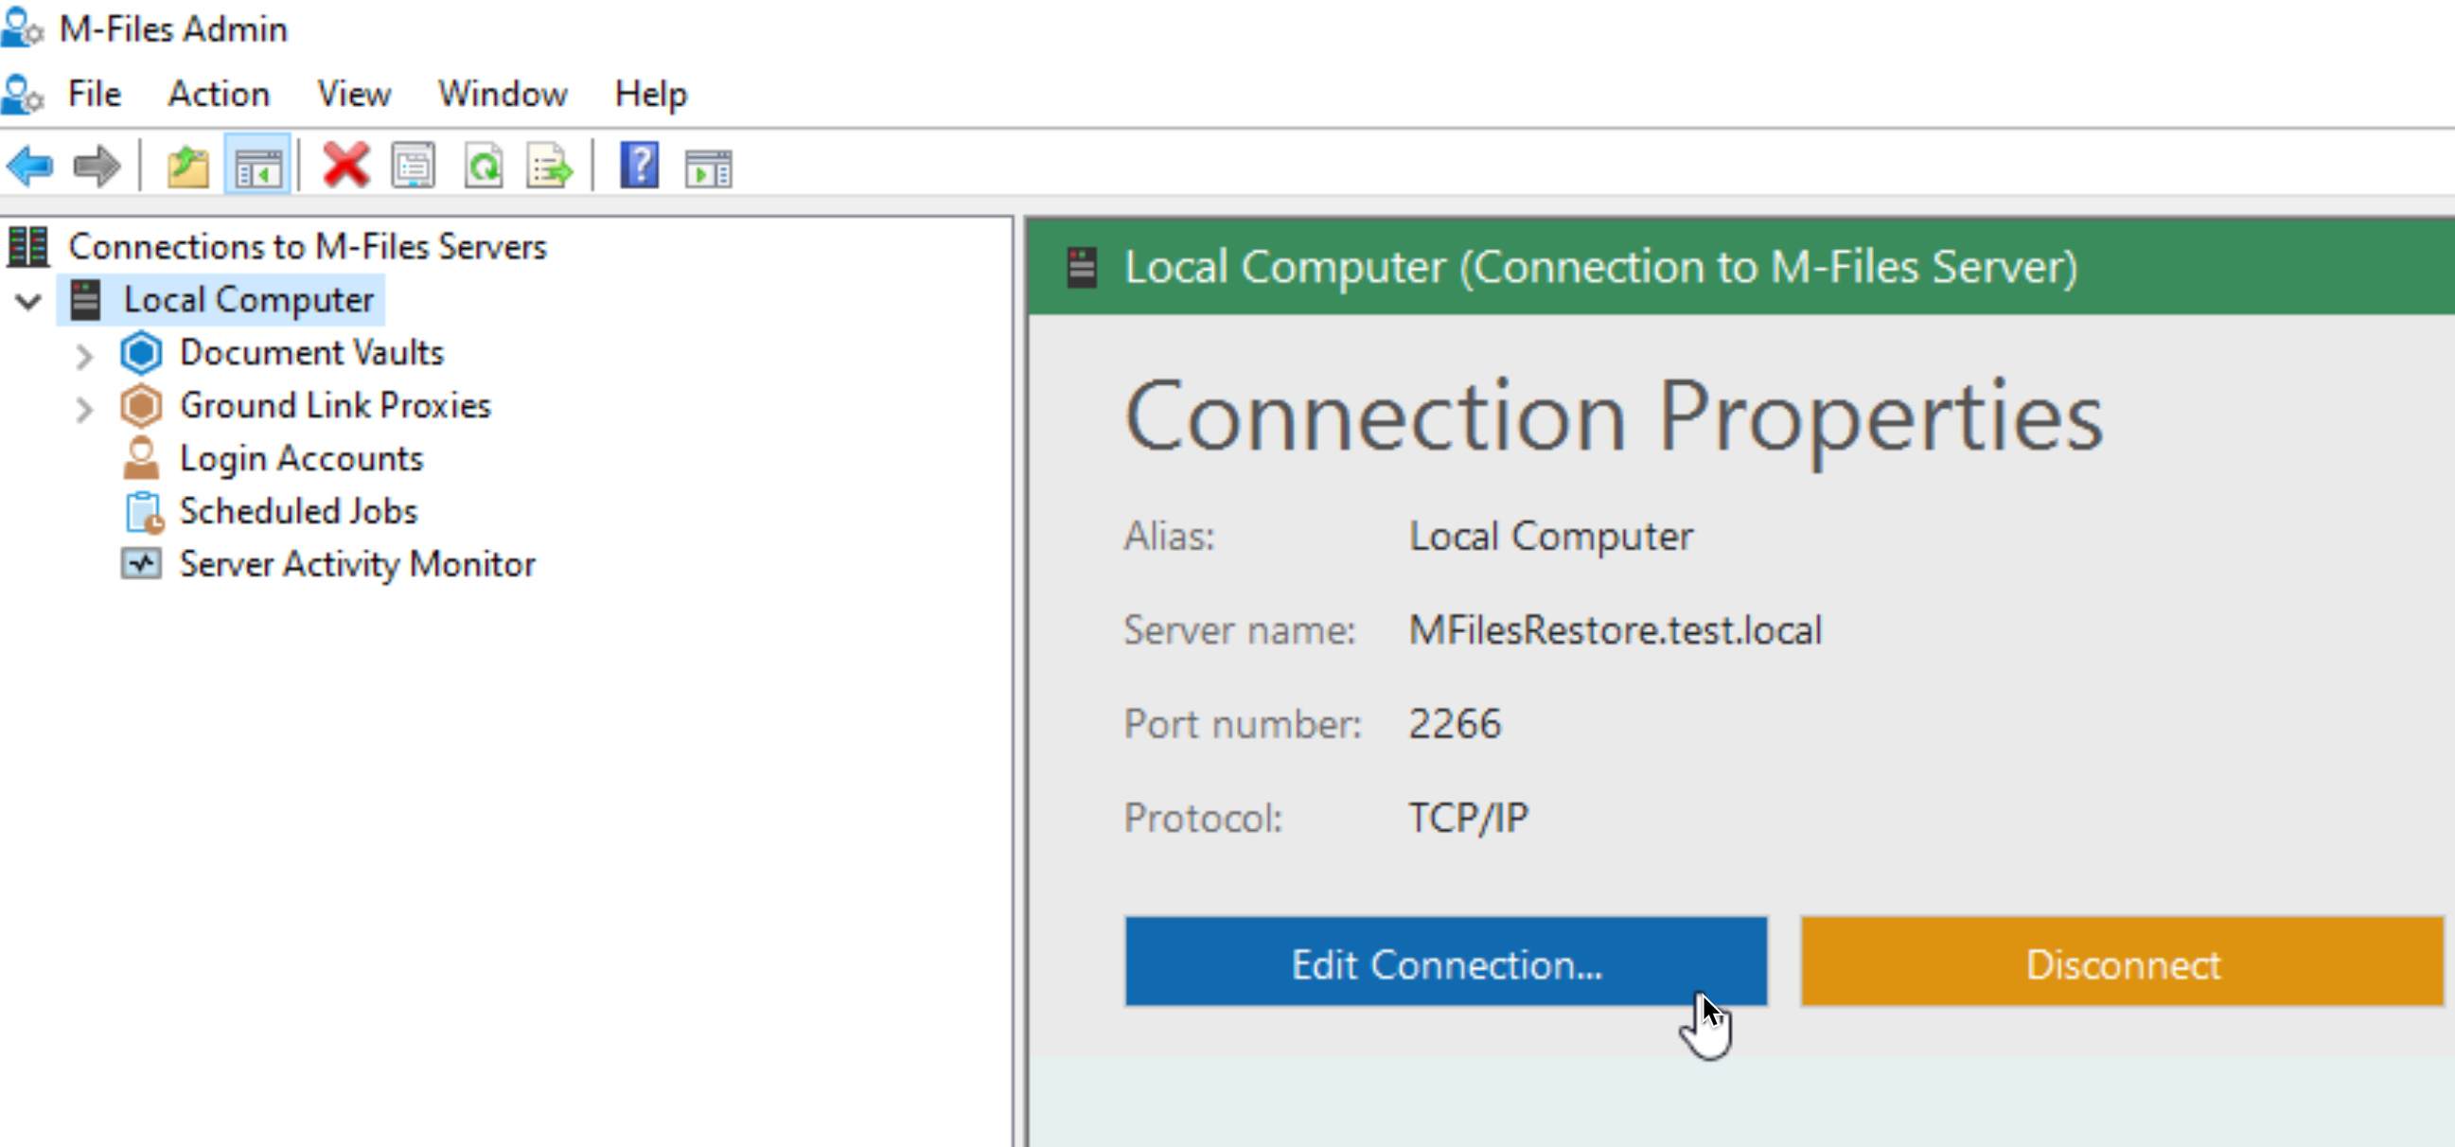Click the M-Files Admin title bar text
This screenshot has height=1147, width=2455.
pyautogui.click(x=173, y=29)
